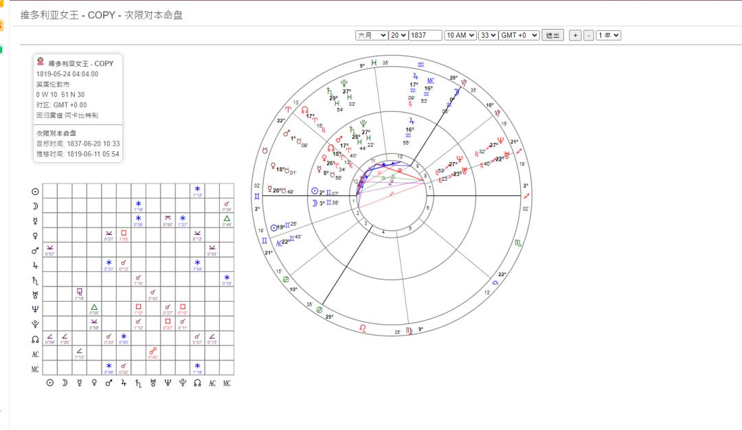Click the MC row header in aspect grid
742x430 pixels.
click(35, 369)
